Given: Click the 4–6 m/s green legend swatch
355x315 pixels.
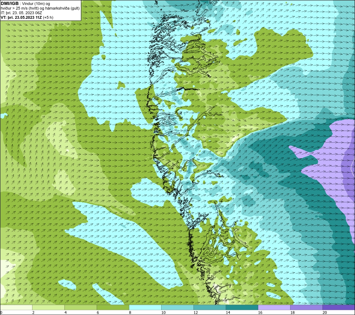Looking at the screenshot, I should [81, 307].
